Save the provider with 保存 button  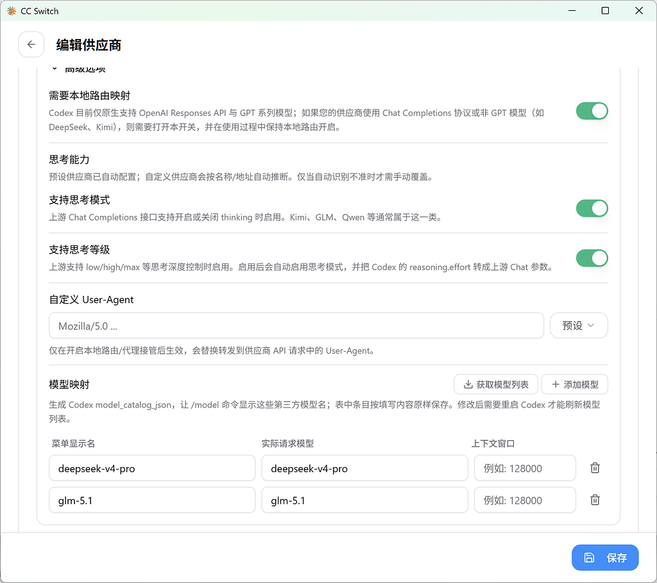[x=605, y=557]
